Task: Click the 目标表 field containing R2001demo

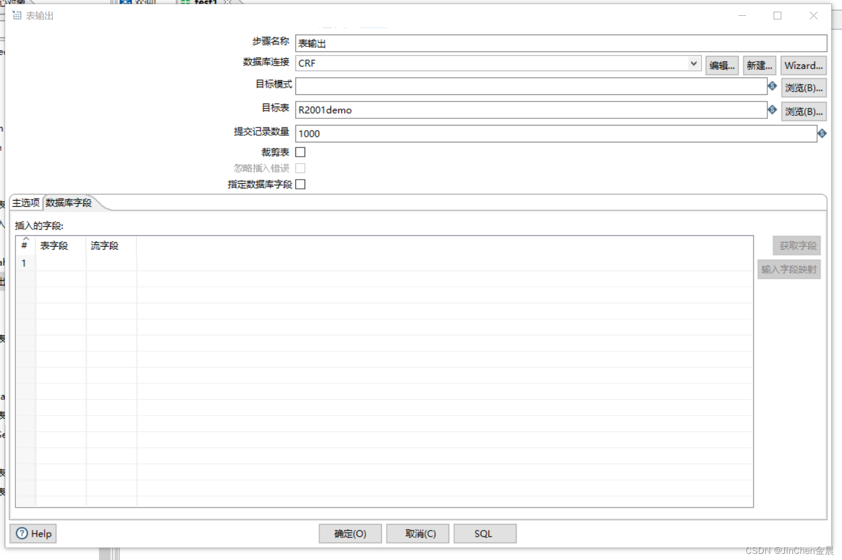Action: coord(531,110)
